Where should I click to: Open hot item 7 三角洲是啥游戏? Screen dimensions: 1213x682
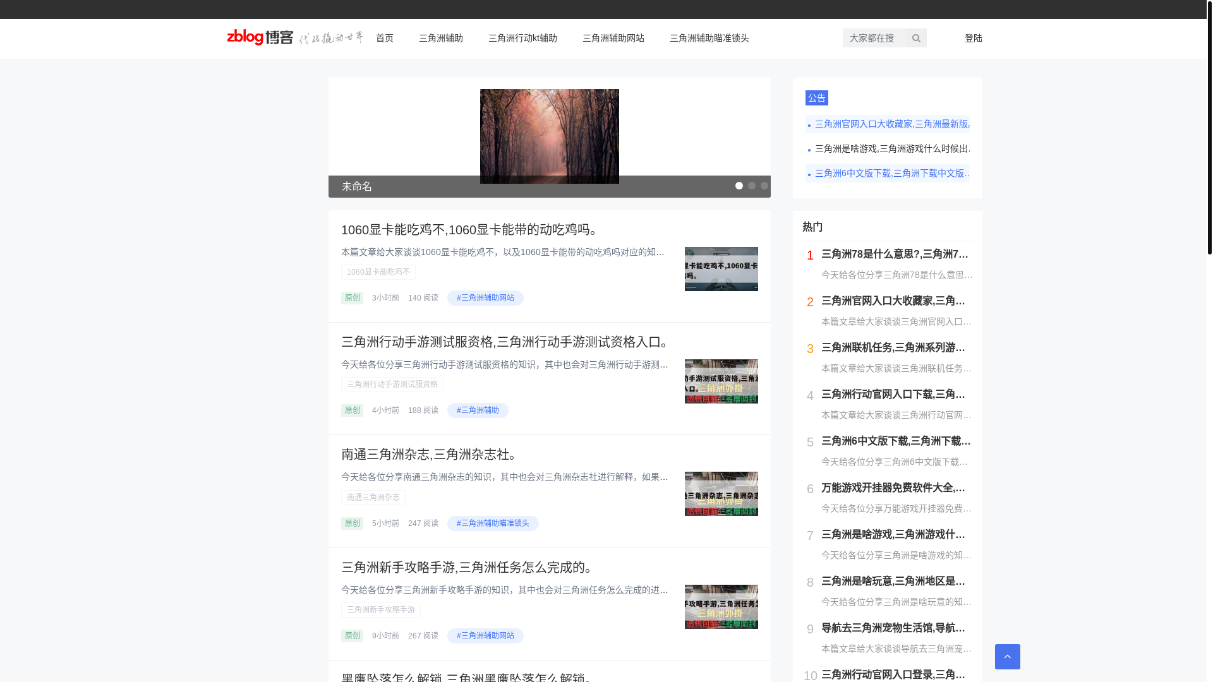(x=893, y=534)
